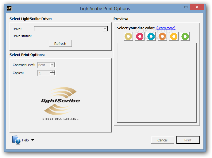This screenshot has width=212, height=158.
Task: Select the yellow disc color
Action: (x=174, y=36)
